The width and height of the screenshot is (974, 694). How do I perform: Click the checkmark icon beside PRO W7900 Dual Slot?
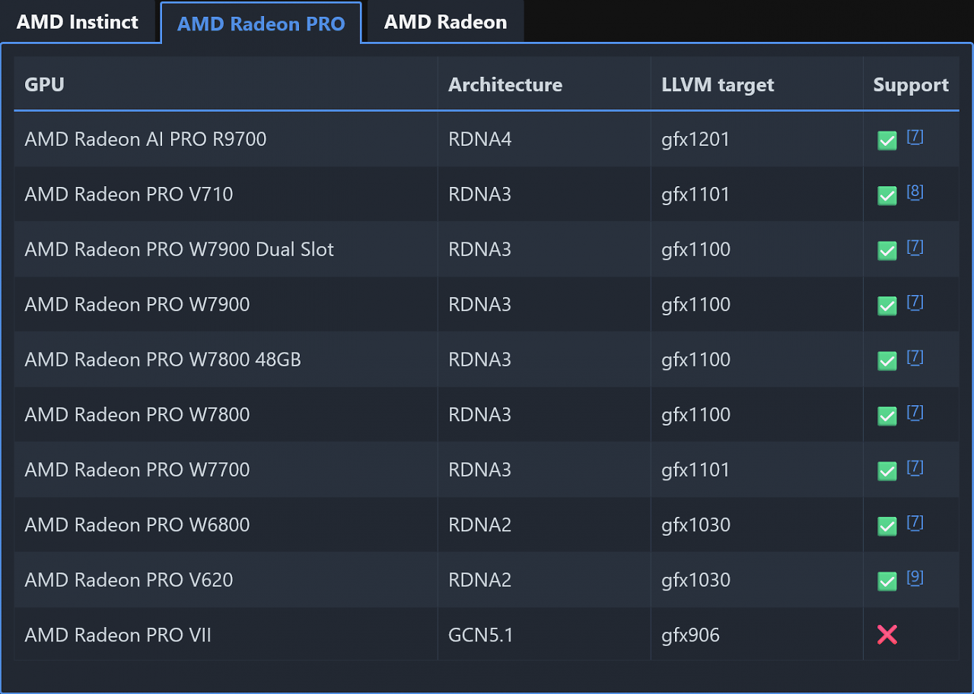point(886,251)
